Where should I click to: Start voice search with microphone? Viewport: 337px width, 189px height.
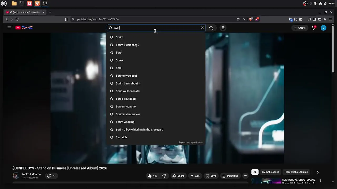tap(223, 28)
